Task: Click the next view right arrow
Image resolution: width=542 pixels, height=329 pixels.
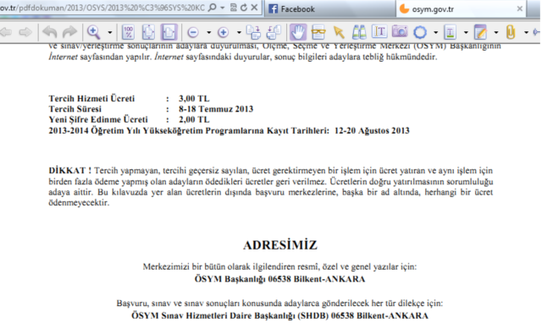Action: (25, 32)
